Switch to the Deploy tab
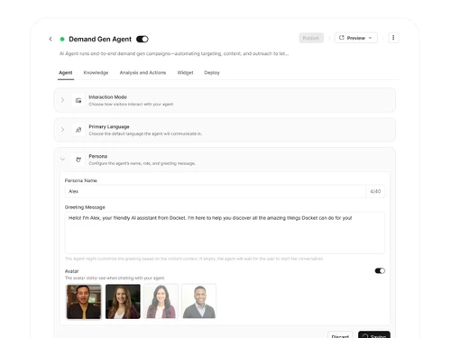 [x=212, y=73]
